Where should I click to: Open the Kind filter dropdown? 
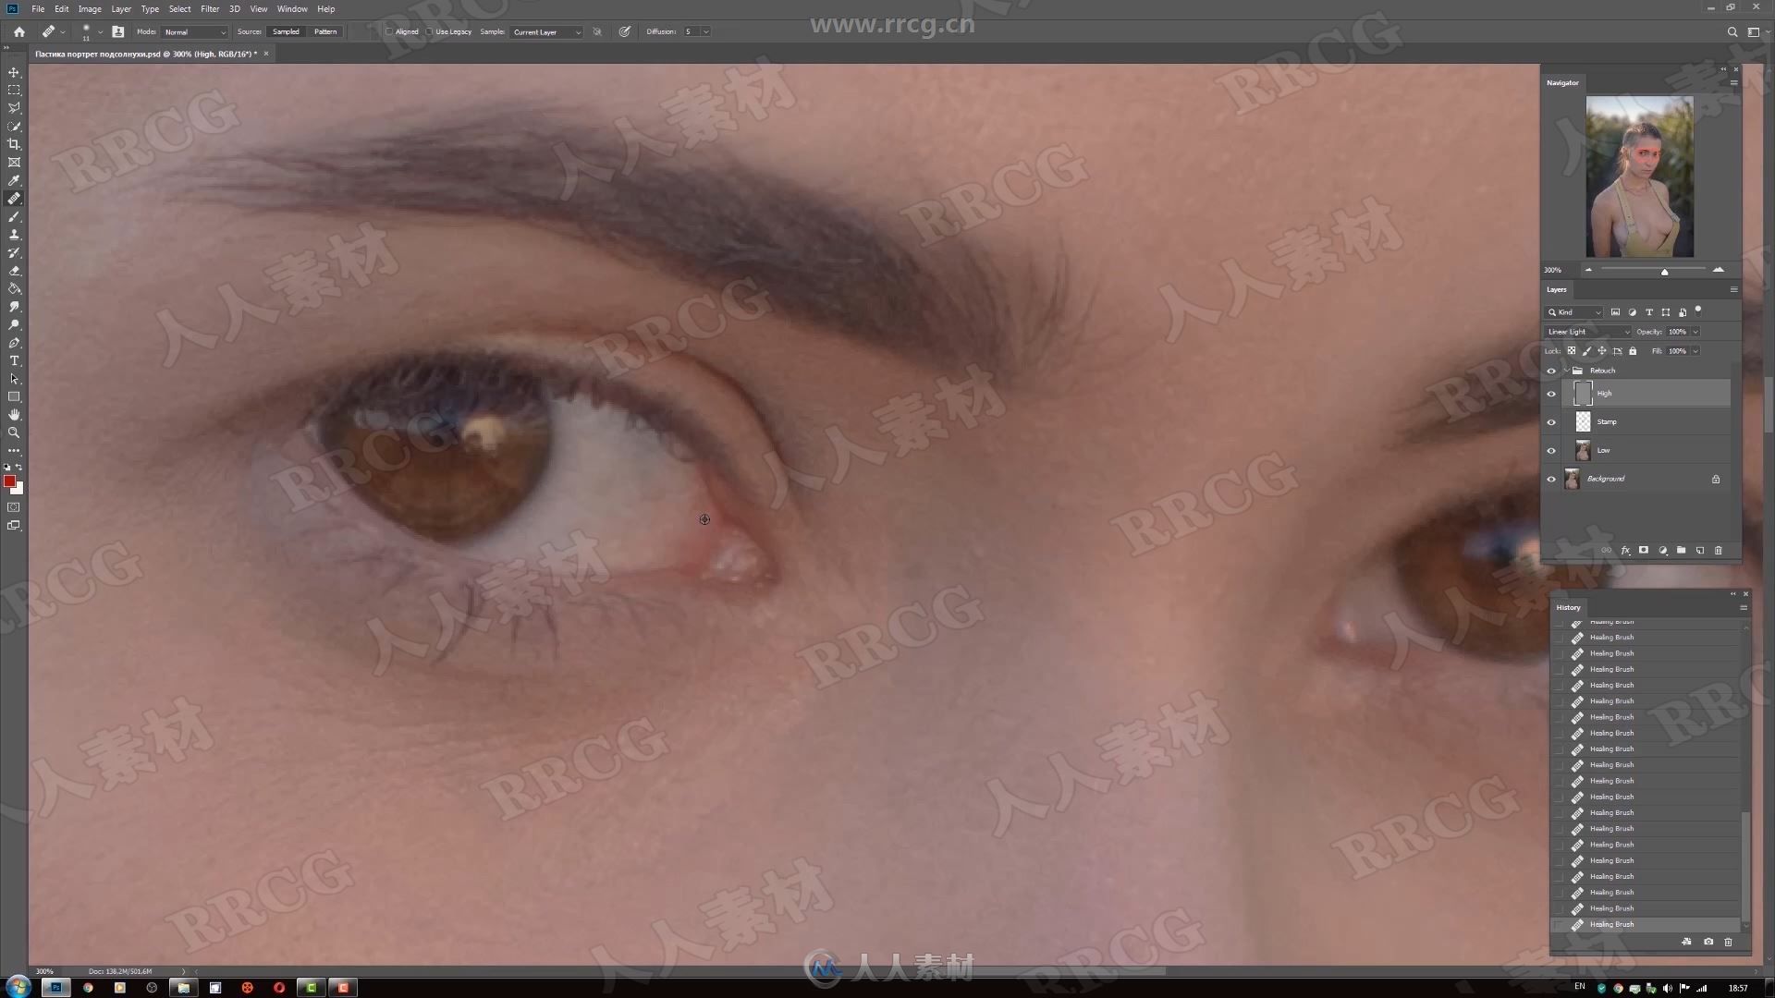(1575, 312)
